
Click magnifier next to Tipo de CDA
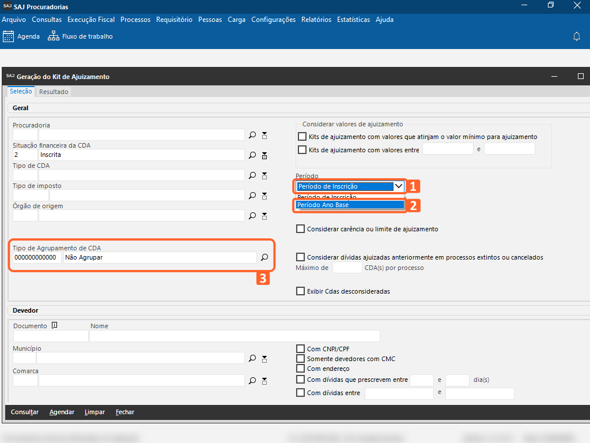click(252, 175)
